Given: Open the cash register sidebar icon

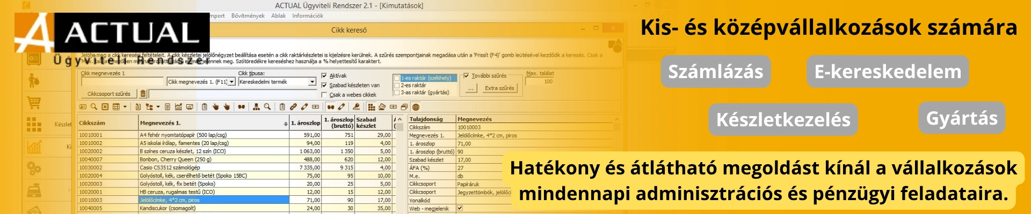Looking at the screenshot, I should [x=34, y=190].
